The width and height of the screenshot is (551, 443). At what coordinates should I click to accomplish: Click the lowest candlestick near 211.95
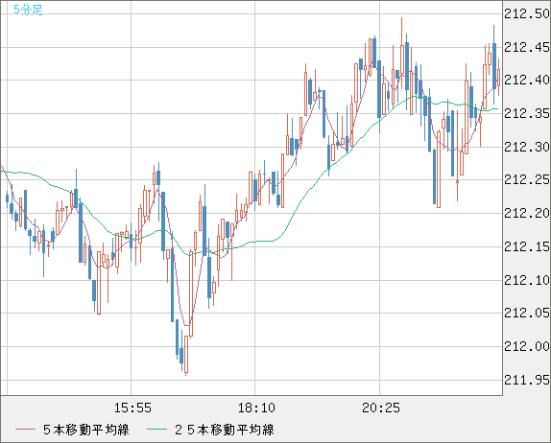186,355
